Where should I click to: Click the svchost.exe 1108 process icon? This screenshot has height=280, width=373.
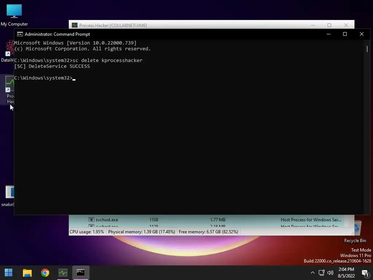click(91, 219)
